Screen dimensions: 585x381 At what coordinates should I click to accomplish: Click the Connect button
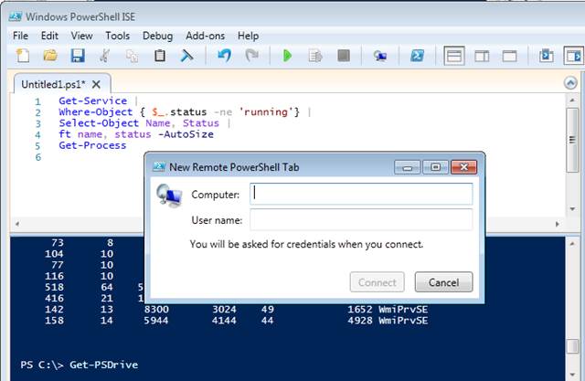[378, 282]
